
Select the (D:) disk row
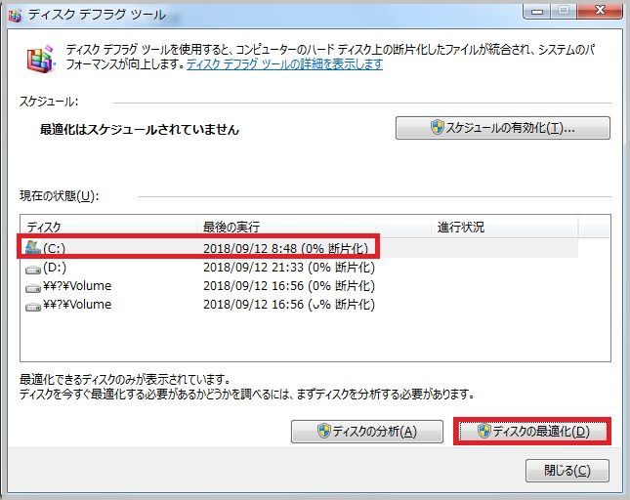point(299,268)
